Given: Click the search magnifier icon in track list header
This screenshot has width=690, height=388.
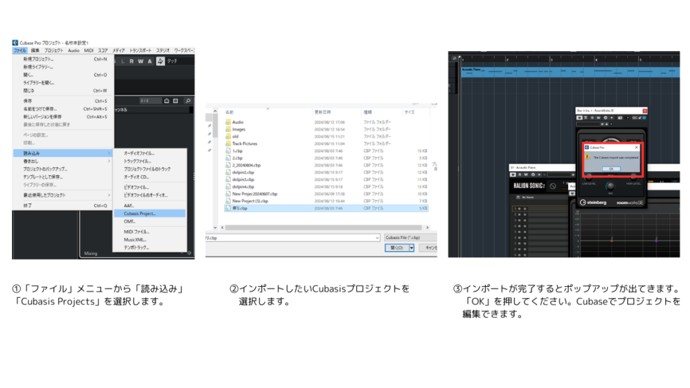Looking at the screenshot, I should click(x=188, y=101).
